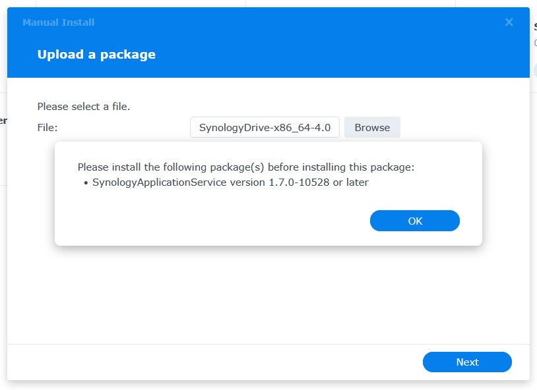537x390 pixels.
Task: Click empty wizard body below the warning popup
Action: pyautogui.click(x=264, y=296)
